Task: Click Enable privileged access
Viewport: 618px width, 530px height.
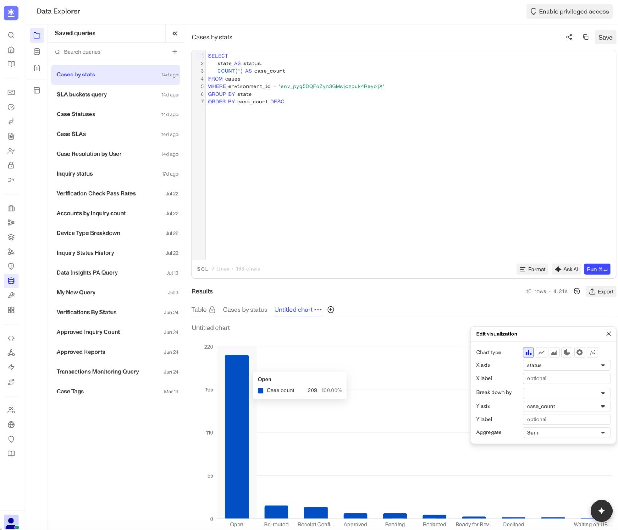Action: point(569,12)
